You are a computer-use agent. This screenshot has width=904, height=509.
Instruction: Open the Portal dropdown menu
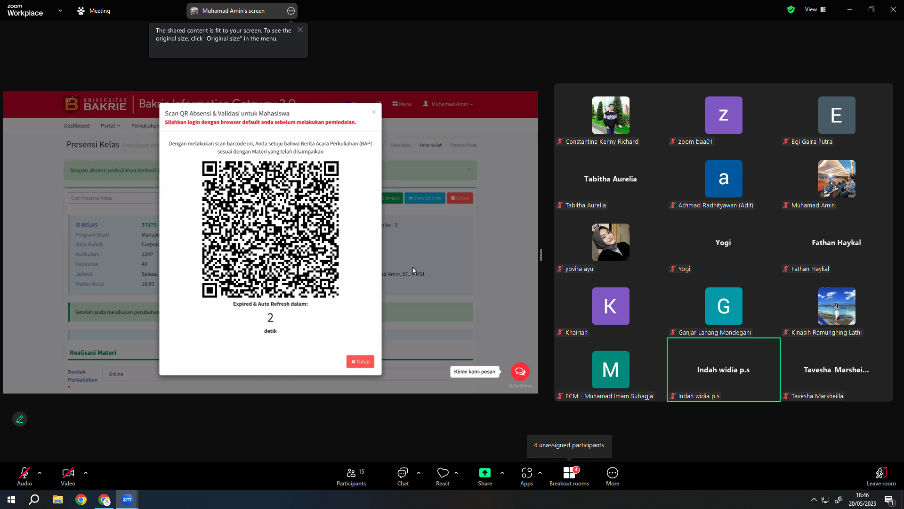click(x=110, y=126)
